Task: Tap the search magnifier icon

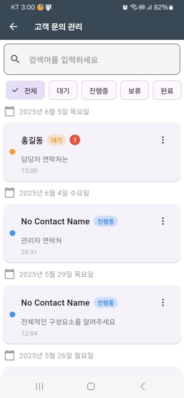Action: click(16, 59)
